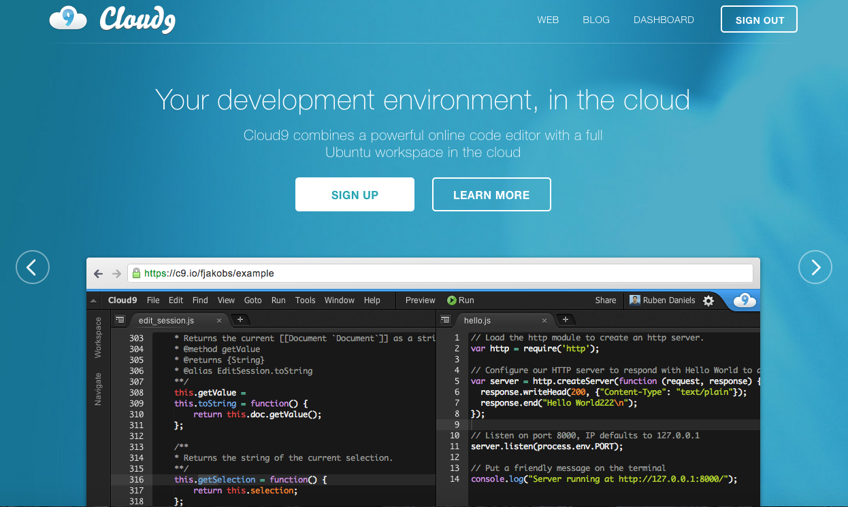Click the "this.getValue =" code line
This screenshot has height=507, width=848.
[x=210, y=392]
